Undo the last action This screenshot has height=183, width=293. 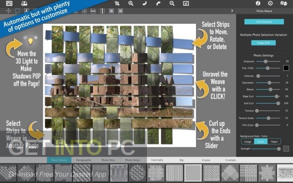pos(144,3)
